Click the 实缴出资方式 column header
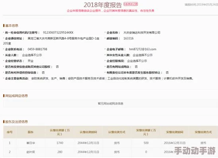Screen dimensions: 218x158 (x=203, y=132)
